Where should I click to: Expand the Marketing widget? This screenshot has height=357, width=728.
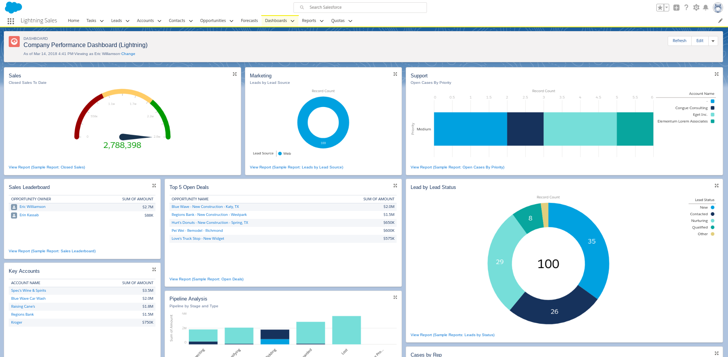tap(395, 74)
